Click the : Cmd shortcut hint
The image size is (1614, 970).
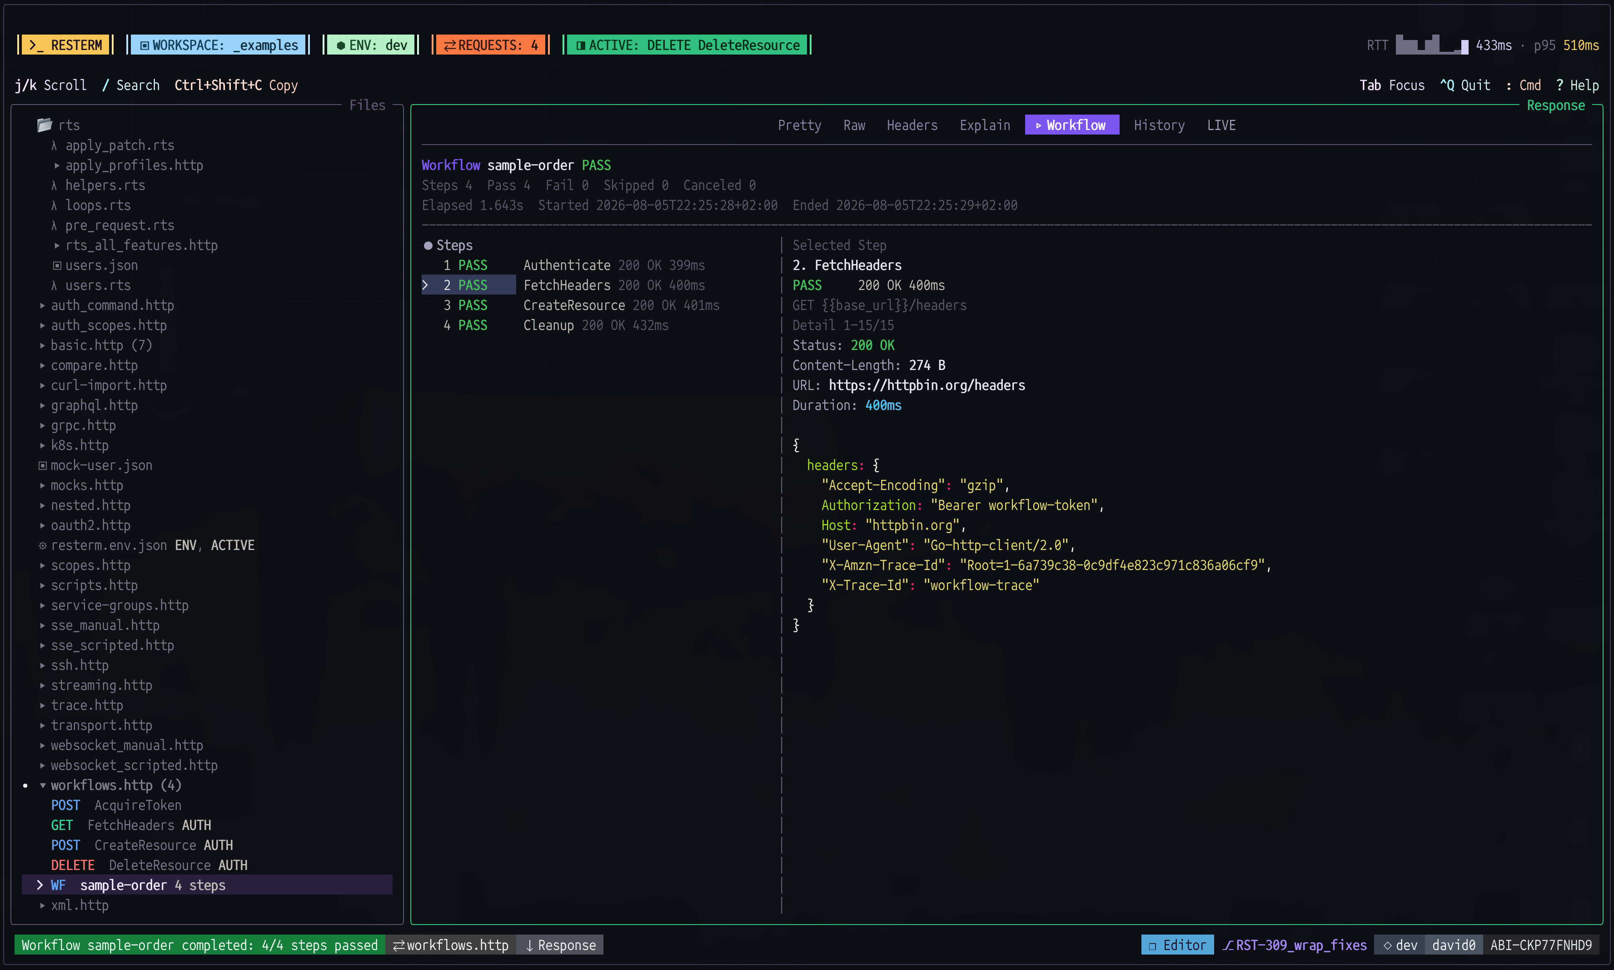pos(1523,85)
